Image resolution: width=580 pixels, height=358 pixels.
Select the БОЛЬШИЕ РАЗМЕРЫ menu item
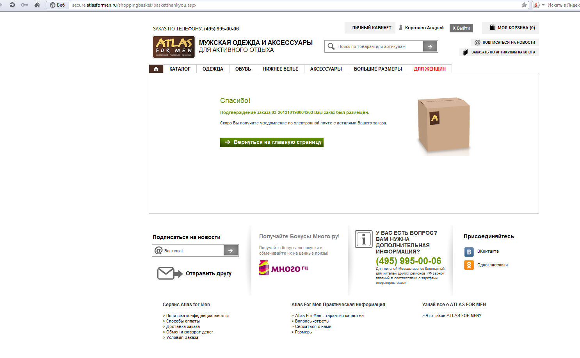pos(378,69)
